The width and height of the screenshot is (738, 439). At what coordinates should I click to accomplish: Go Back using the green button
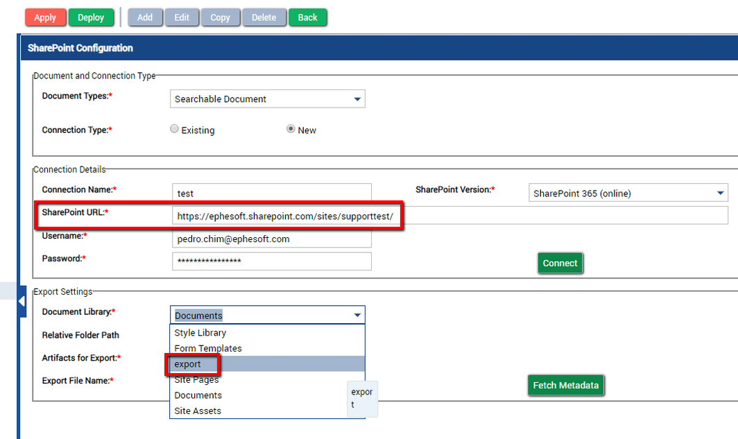307,17
